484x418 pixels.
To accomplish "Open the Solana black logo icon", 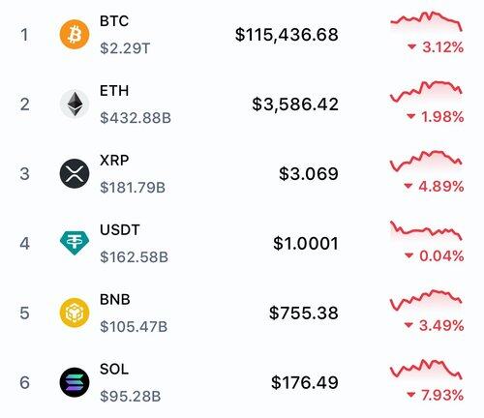I will pos(75,382).
